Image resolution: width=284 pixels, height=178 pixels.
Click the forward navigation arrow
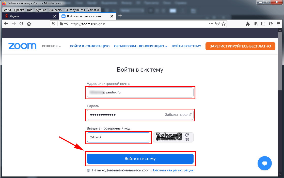[x=14, y=24]
